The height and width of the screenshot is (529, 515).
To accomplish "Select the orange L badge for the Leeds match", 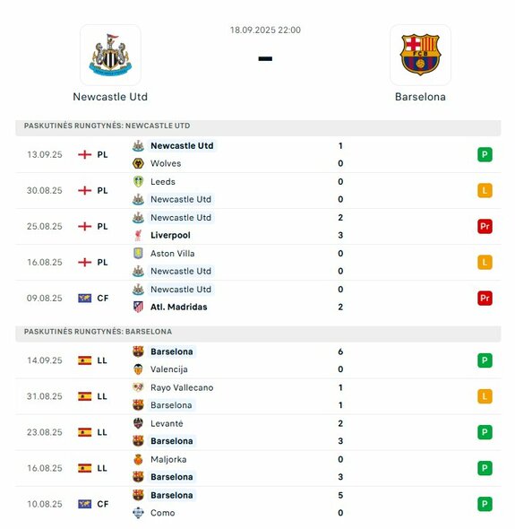I will point(485,191).
